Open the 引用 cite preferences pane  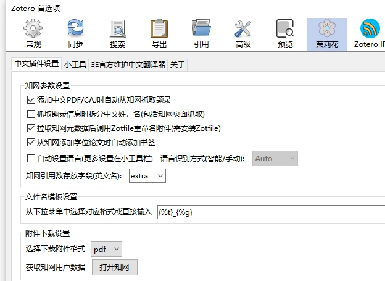tap(201, 34)
